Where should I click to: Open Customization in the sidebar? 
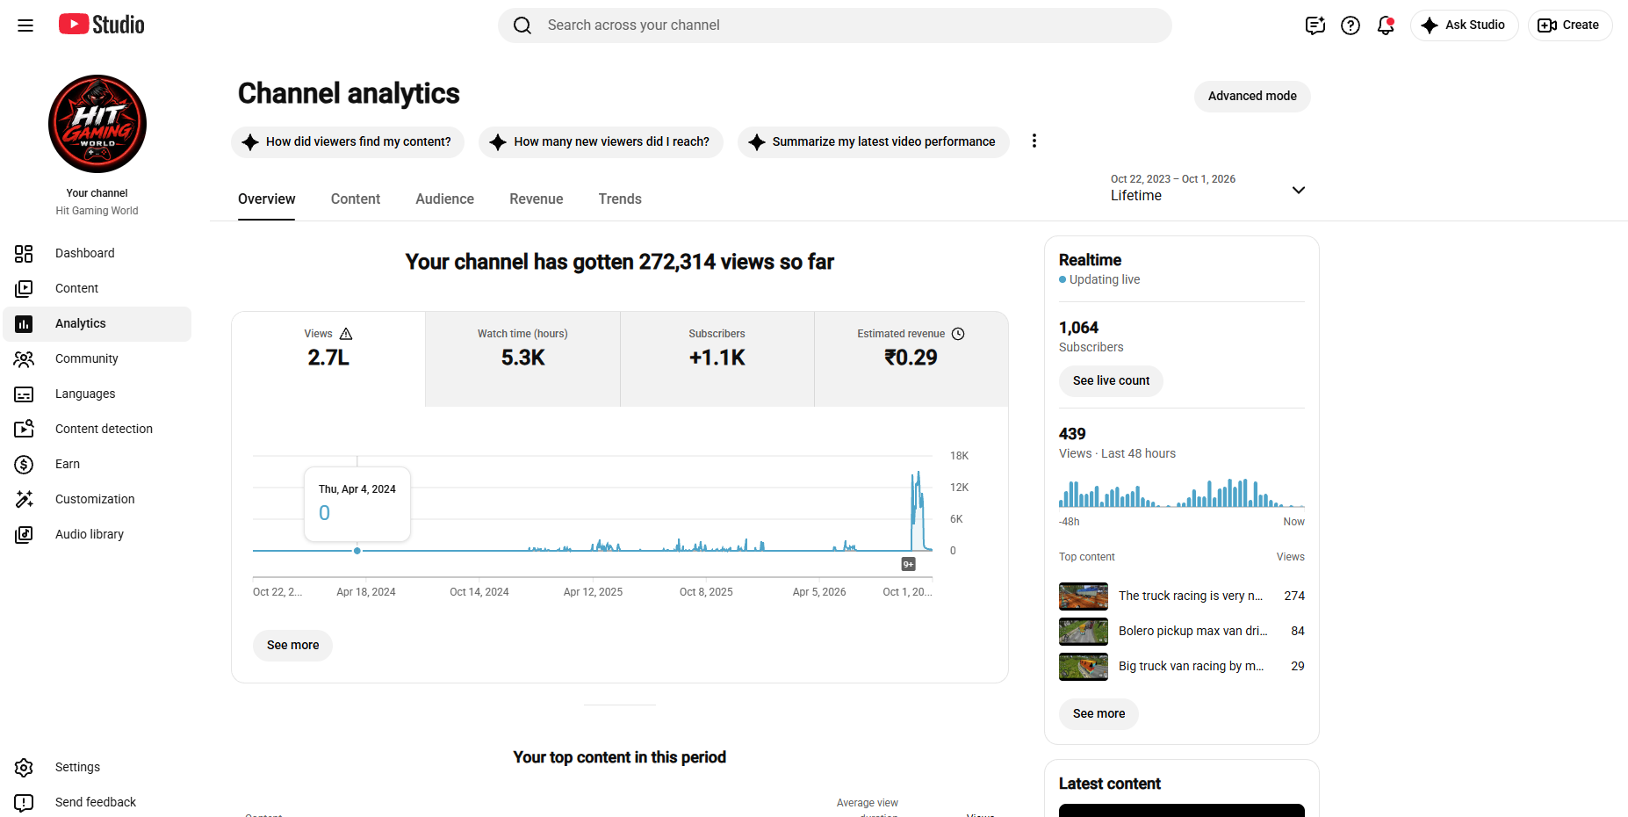(97, 500)
